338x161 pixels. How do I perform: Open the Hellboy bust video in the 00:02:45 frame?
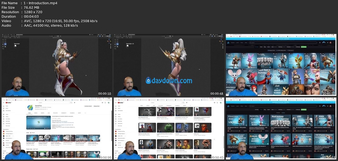(203, 128)
